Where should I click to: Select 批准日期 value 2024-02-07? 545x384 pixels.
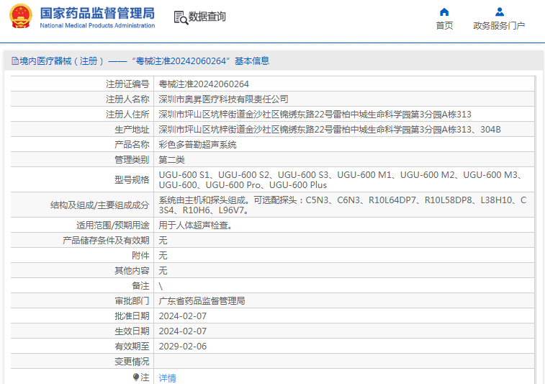[182, 316]
